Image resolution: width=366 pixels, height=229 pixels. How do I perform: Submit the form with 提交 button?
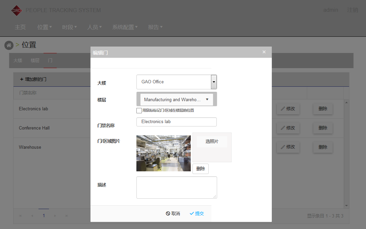pos(197,213)
